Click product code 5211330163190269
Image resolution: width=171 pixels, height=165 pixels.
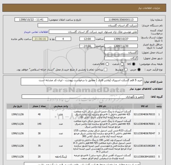[x=144, y=146]
